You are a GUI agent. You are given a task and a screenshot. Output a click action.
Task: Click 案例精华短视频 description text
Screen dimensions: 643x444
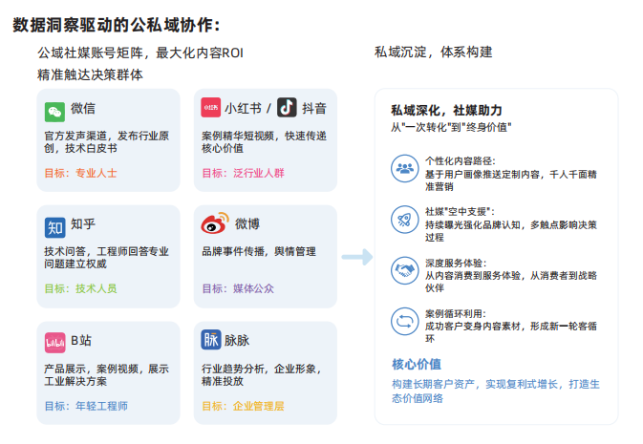pos(264,142)
